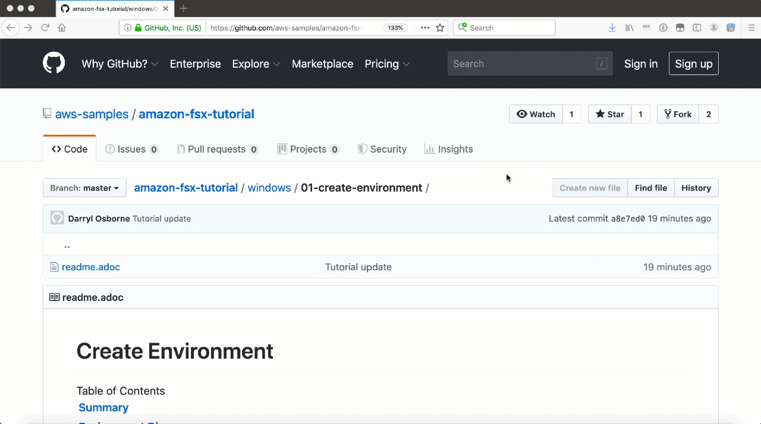This screenshot has width=761, height=424.
Task: Open a new browser tab
Action: [x=184, y=8]
